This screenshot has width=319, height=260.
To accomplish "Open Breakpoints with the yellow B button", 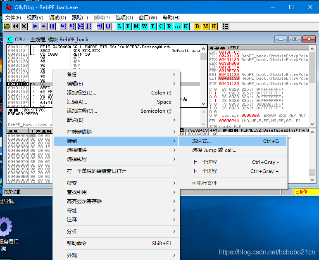I will (197, 26).
